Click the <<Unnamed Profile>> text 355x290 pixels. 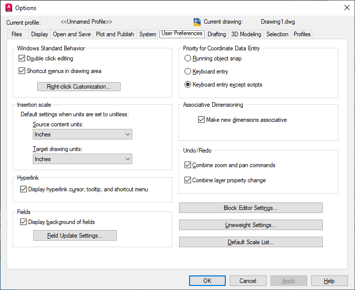pos(86,22)
